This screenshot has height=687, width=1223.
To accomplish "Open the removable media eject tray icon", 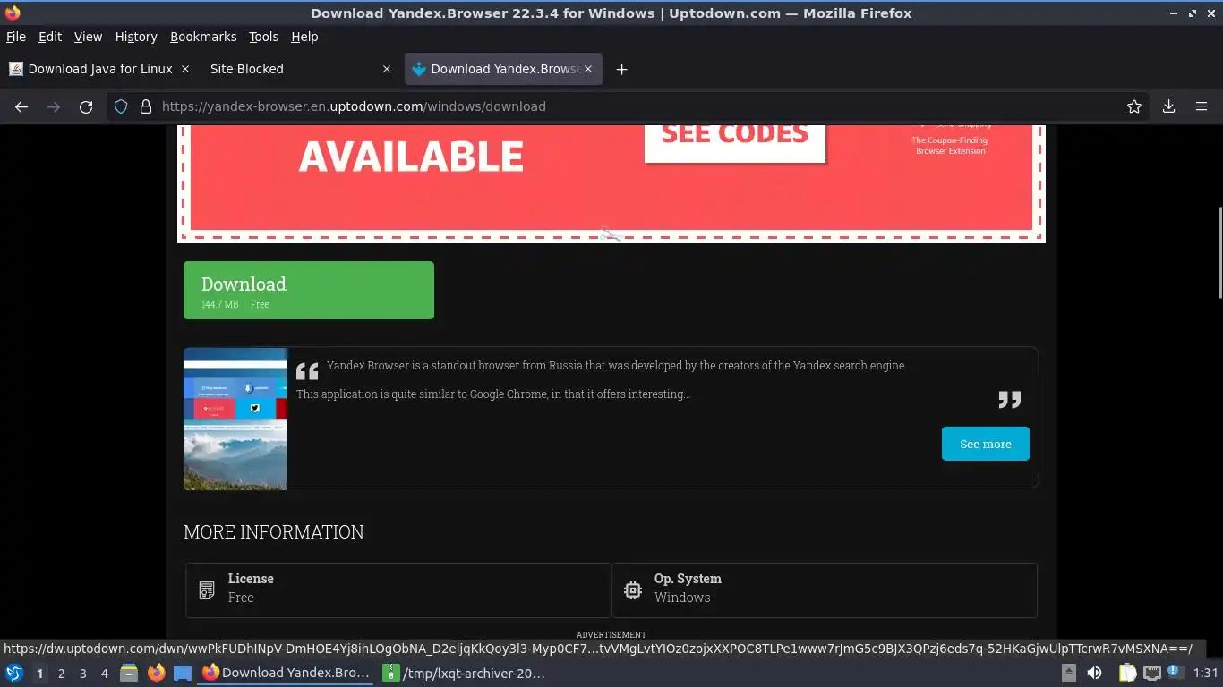I will pyautogui.click(x=1068, y=673).
